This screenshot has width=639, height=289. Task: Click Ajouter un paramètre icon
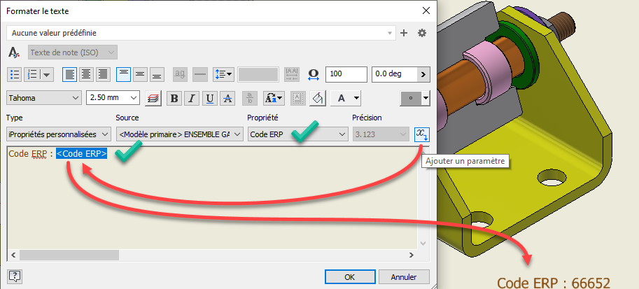point(421,134)
